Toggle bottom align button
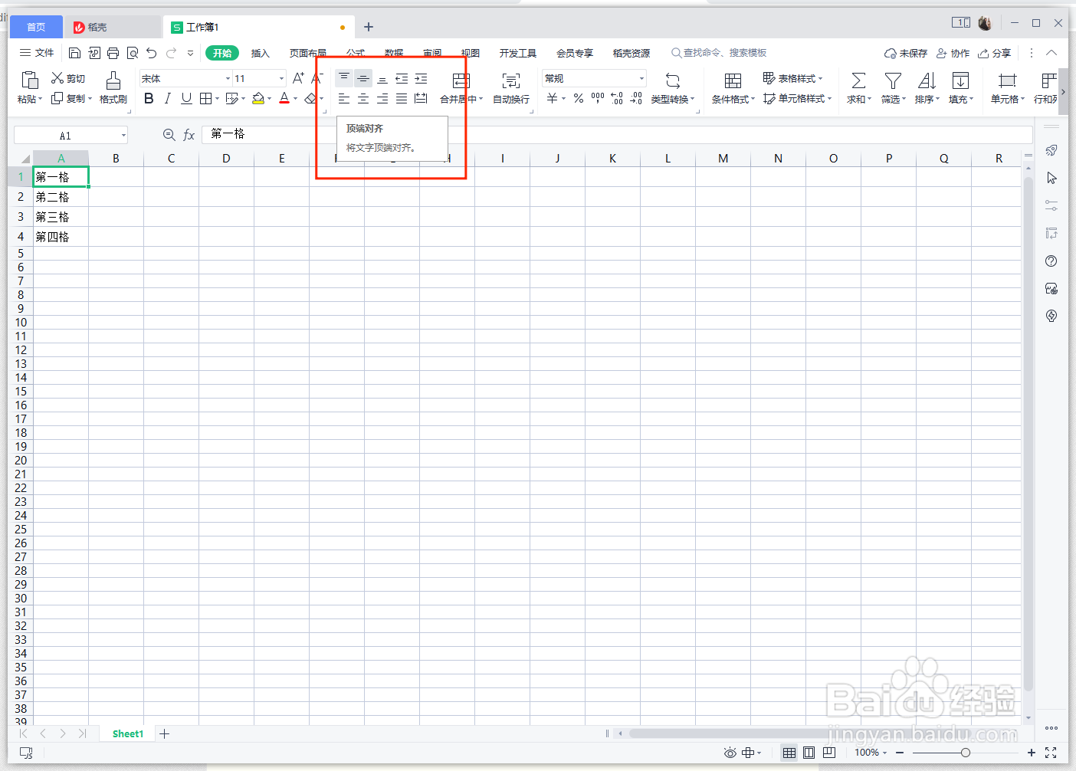Screen dimensions: 1076x771 [382, 78]
